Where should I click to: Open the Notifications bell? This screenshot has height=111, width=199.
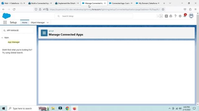coord(185,16)
